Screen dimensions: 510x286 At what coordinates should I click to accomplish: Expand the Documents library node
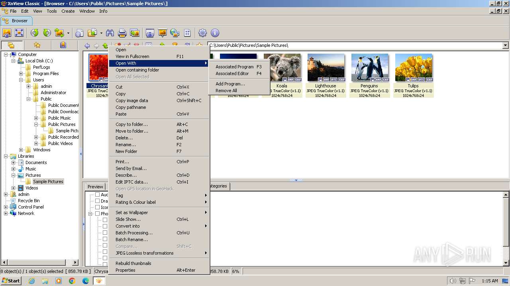[x=14, y=162]
